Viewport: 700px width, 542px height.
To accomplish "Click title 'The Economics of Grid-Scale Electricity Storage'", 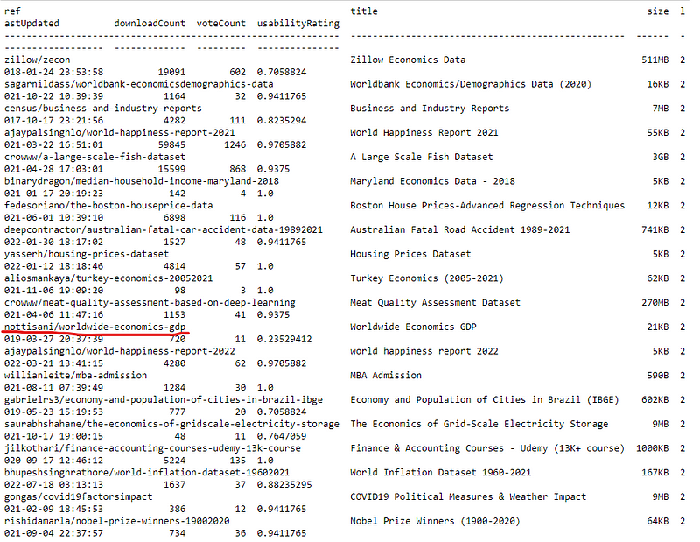I will pyautogui.click(x=479, y=424).
